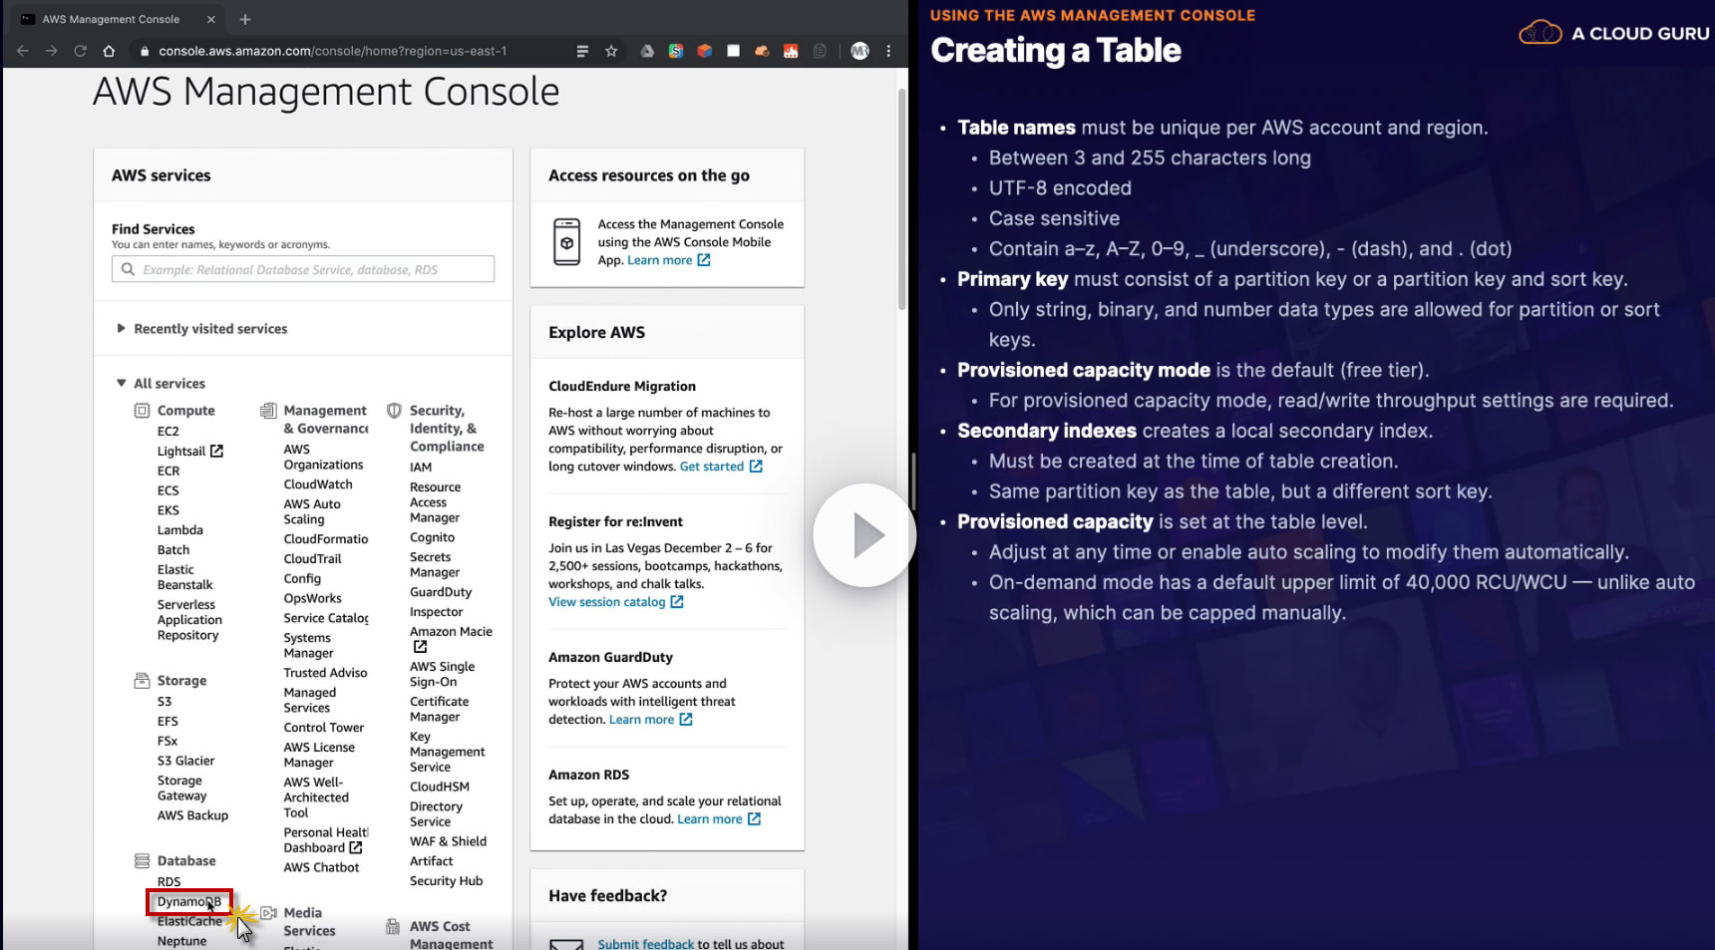Reload the AWS console page

[x=80, y=51]
